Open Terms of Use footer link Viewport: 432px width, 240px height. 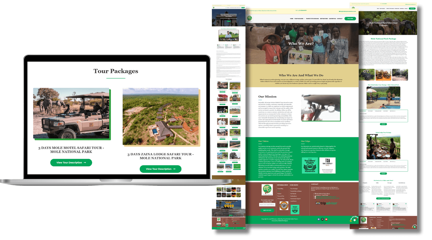(281, 196)
